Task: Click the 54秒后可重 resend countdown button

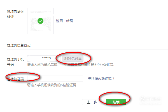Action: [x=73, y=59]
